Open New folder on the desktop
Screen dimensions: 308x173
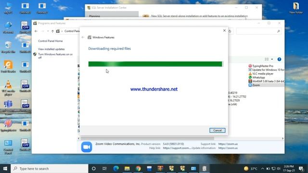pyautogui.click(x=296, y=8)
